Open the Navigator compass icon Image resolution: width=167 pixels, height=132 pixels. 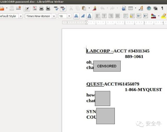149,8
